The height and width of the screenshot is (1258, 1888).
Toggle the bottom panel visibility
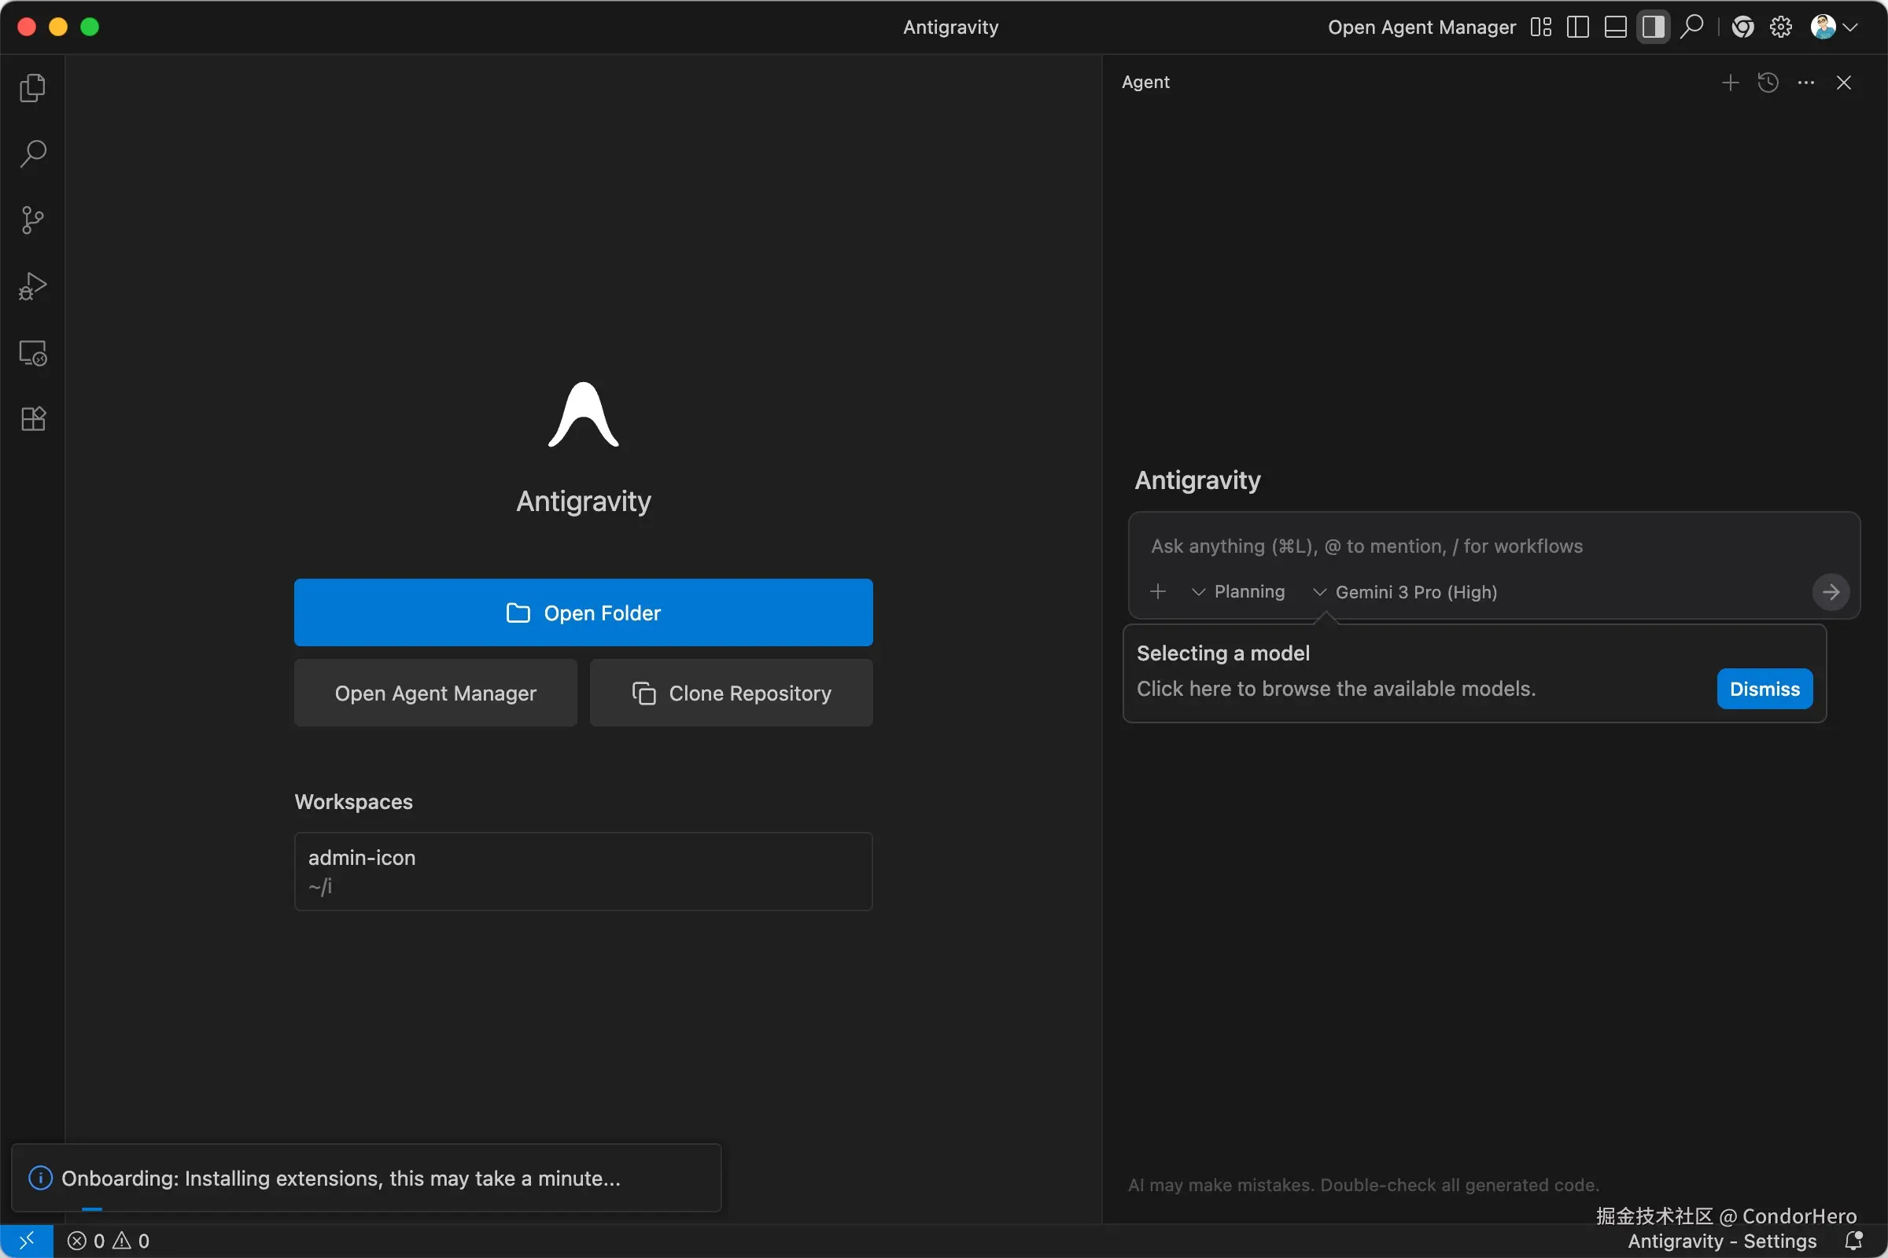point(1615,28)
